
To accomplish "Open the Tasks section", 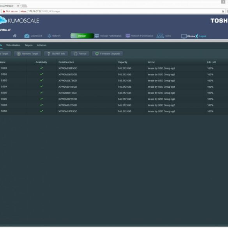I will click(x=164, y=36).
